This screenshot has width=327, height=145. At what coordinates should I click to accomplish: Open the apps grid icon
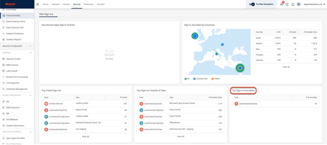(x=38, y=4)
